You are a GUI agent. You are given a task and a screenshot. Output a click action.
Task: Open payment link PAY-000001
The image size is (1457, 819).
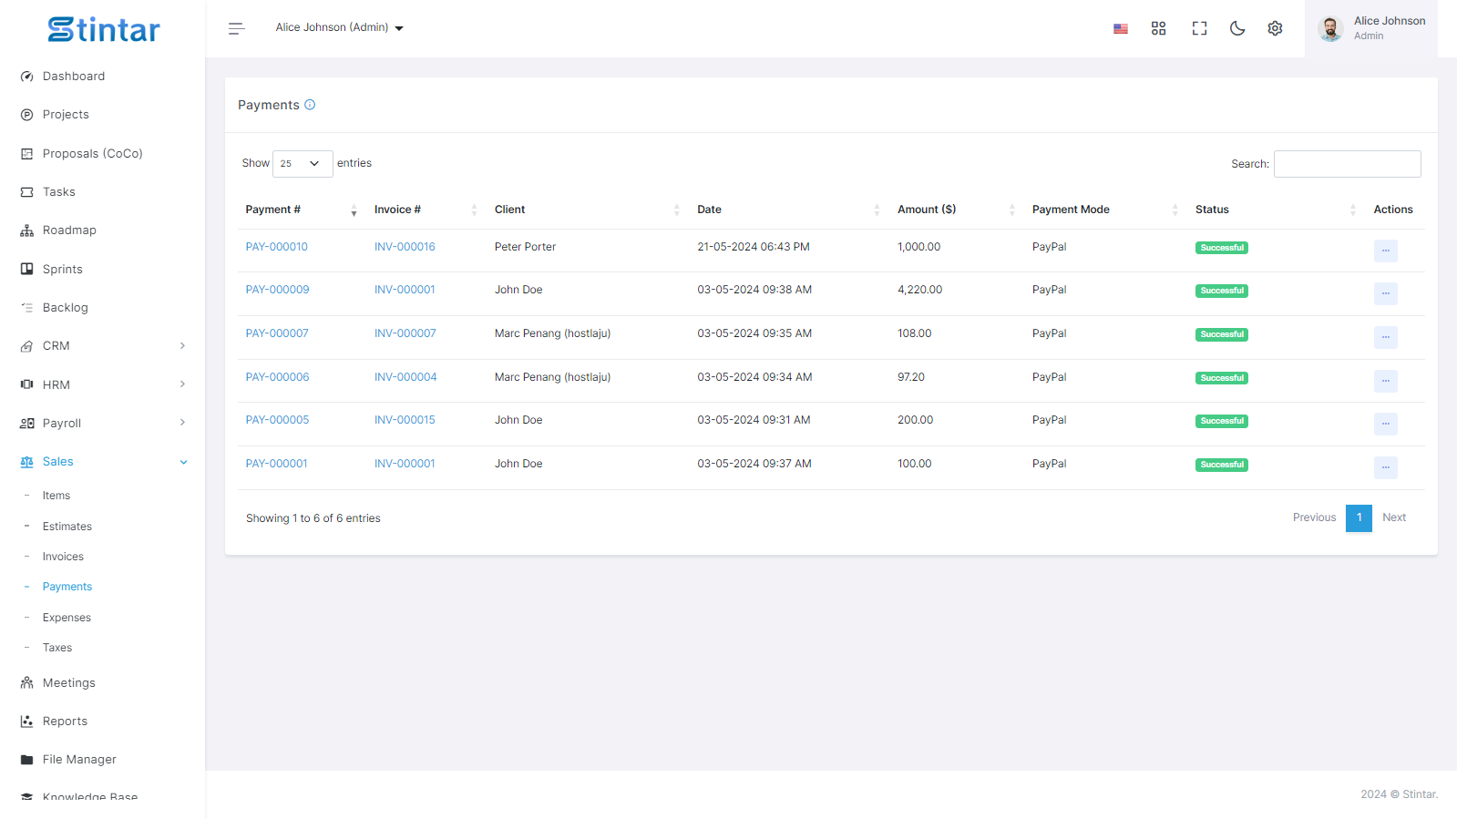(276, 464)
